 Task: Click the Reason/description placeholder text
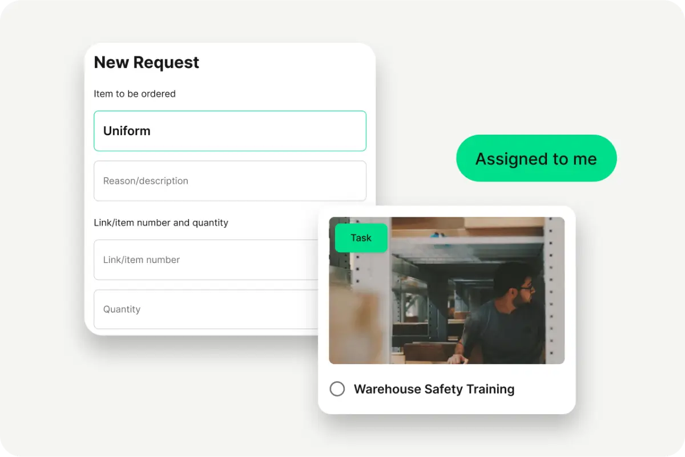(x=146, y=181)
